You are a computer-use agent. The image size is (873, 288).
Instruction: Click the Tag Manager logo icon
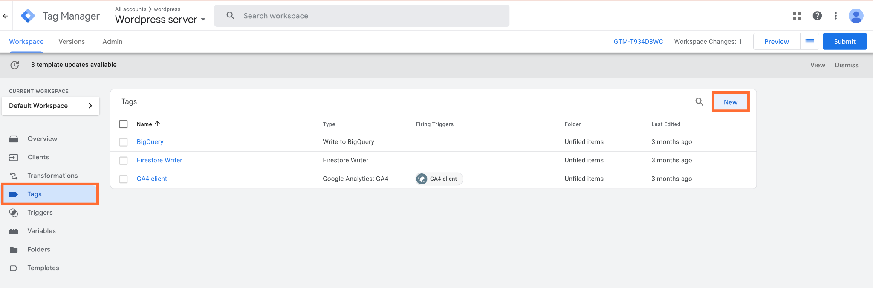coord(28,16)
